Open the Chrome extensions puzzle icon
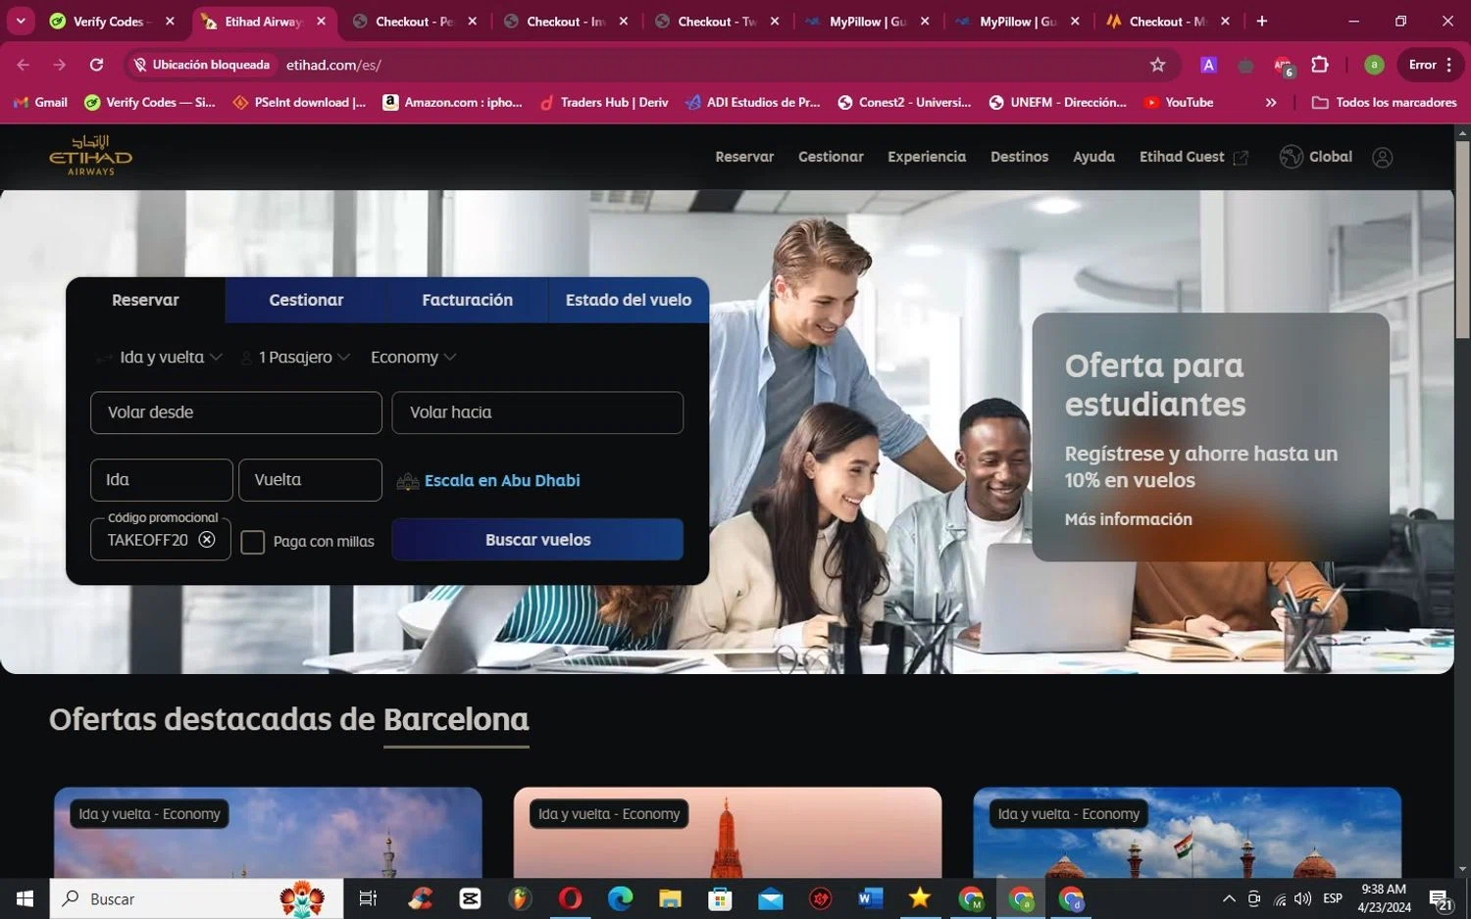Image resolution: width=1471 pixels, height=919 pixels. click(1320, 65)
